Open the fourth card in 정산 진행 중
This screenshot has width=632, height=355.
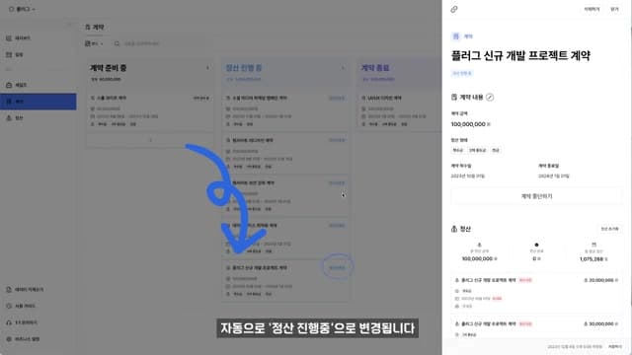pos(285,239)
